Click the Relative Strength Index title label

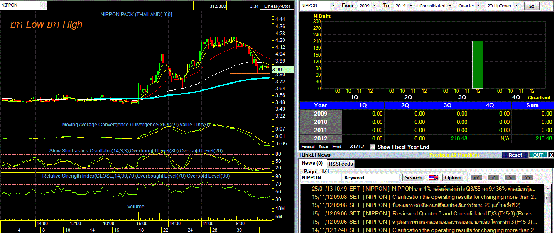click(x=136, y=176)
